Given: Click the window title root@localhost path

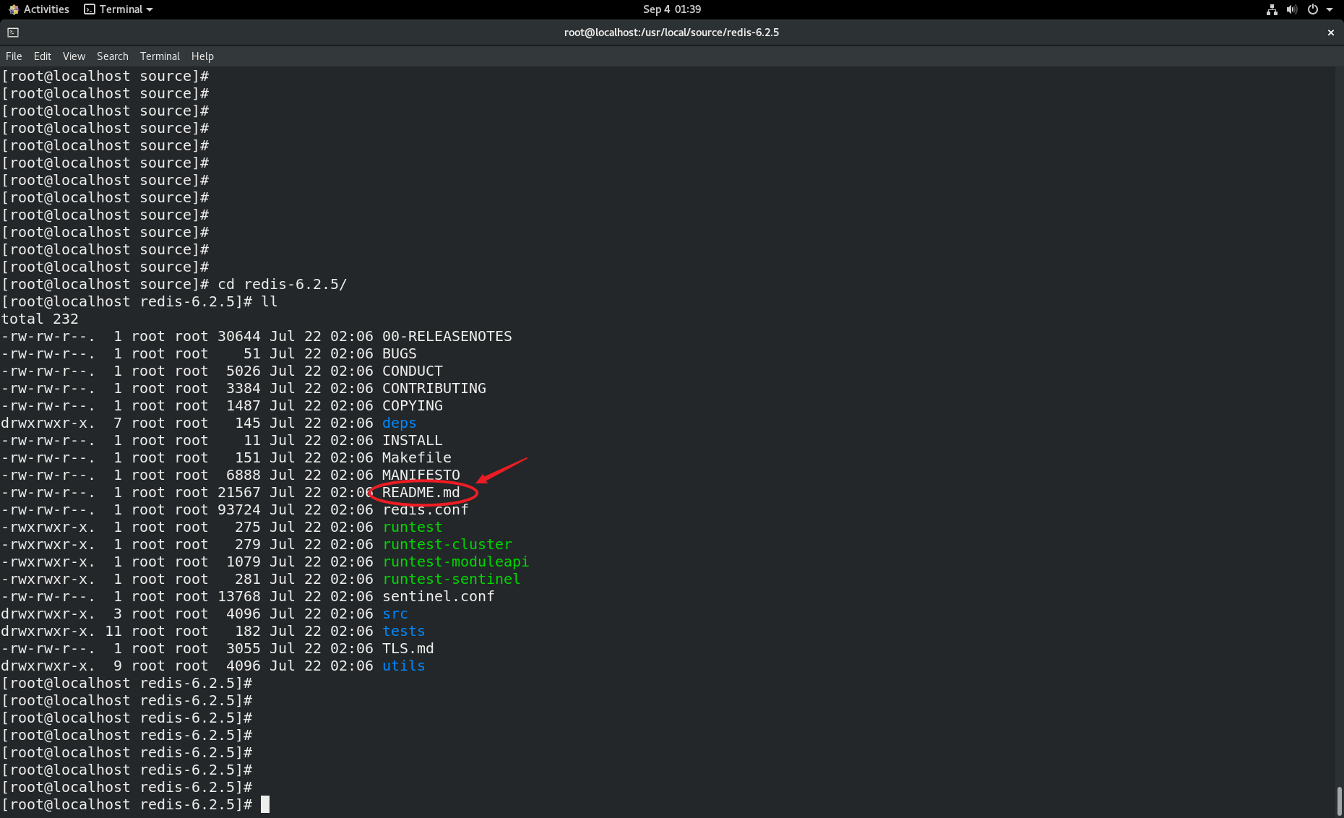Looking at the screenshot, I should [x=671, y=33].
